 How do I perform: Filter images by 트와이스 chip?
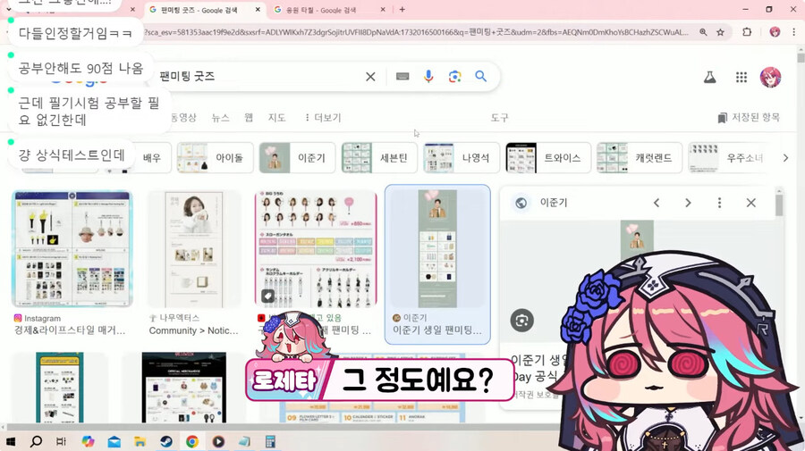pyautogui.click(x=548, y=158)
